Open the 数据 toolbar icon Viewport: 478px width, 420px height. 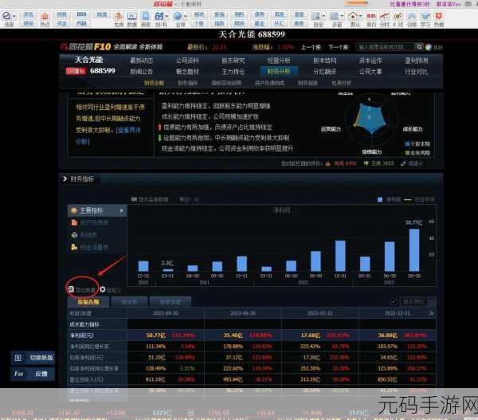pyautogui.click(x=131, y=16)
